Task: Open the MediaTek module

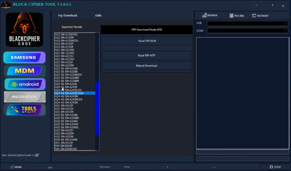Action: coord(24,97)
